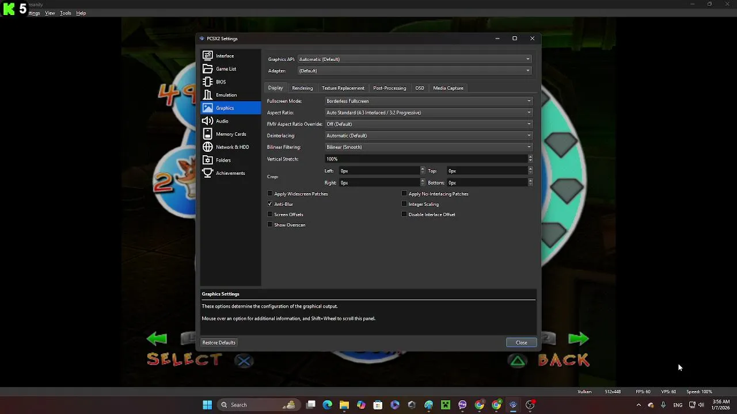Uncheck the Anti-Blur option

pos(270,204)
